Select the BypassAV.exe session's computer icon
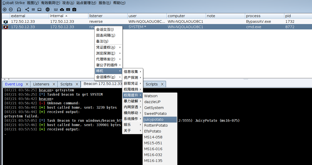The width and height of the screenshot is (312, 165). [6, 22]
